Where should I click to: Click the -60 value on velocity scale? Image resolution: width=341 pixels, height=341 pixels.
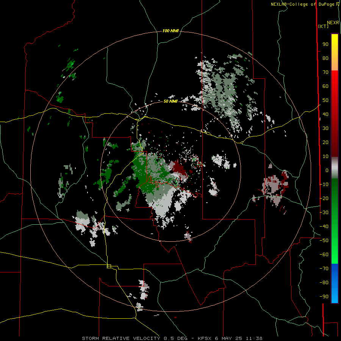324,255
